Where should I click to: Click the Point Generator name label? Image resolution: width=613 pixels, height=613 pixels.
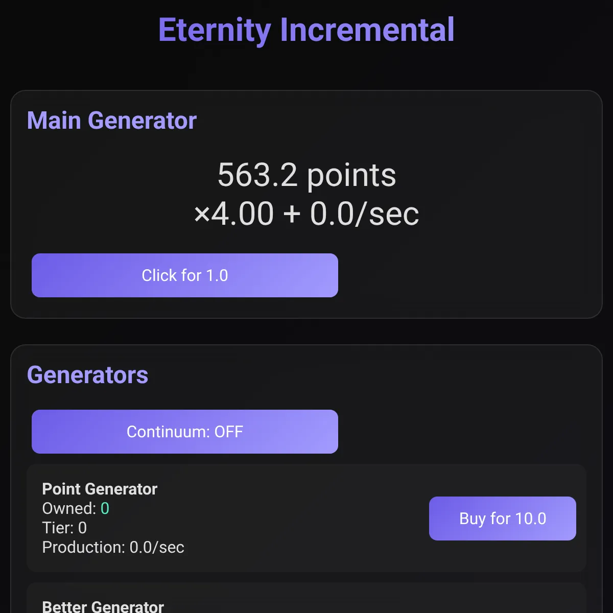click(x=100, y=489)
